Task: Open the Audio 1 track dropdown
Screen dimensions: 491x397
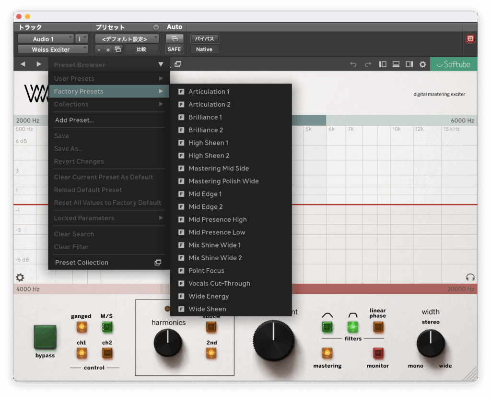Action: coord(46,39)
